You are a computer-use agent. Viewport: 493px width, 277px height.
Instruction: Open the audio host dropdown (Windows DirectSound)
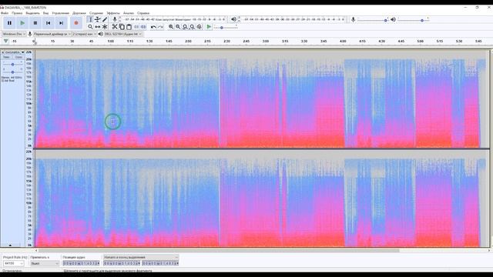(14, 34)
